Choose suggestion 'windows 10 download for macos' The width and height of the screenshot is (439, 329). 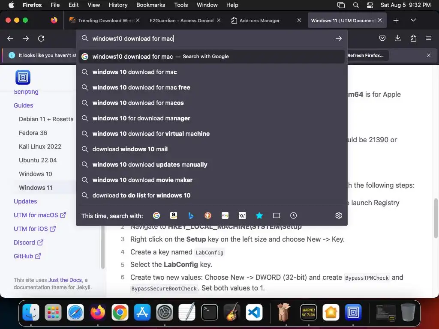pyautogui.click(x=212, y=103)
